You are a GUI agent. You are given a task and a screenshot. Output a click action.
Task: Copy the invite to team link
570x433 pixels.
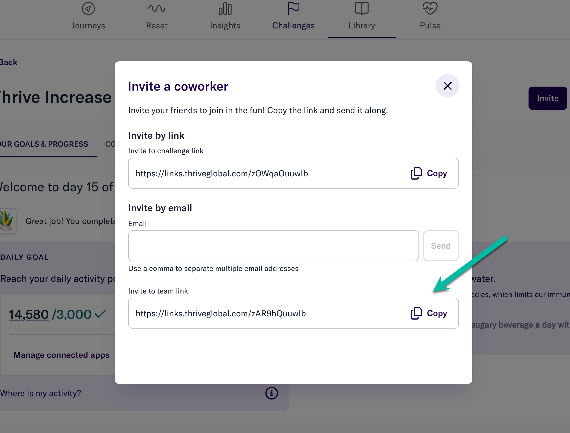(429, 313)
